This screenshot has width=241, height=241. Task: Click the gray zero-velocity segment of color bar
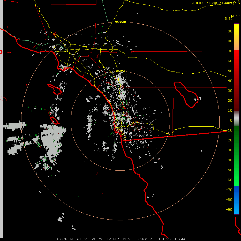236,118
